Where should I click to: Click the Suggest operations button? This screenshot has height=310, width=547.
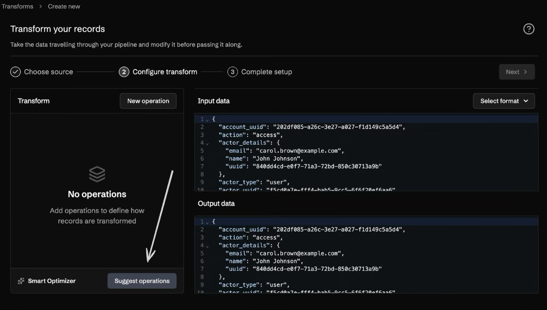(142, 281)
